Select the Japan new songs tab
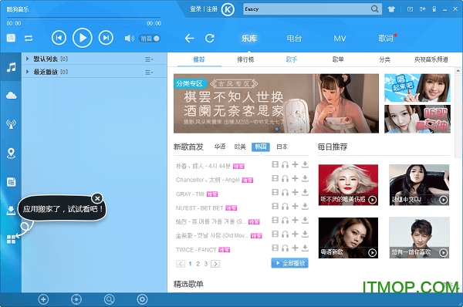 point(282,147)
